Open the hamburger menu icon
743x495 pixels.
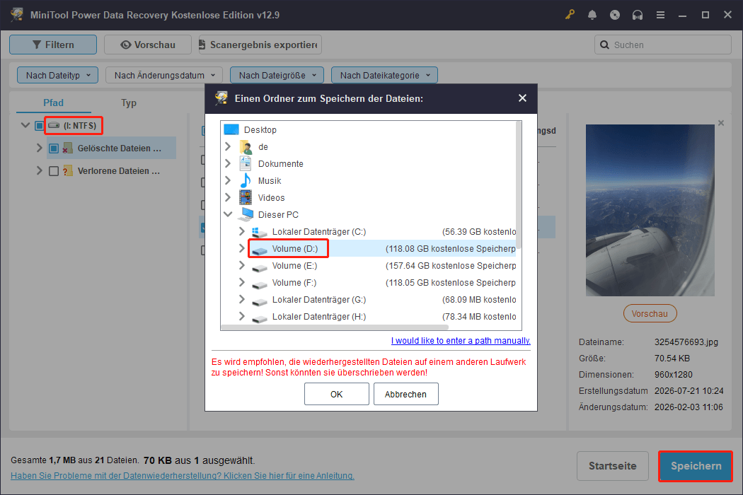click(660, 15)
